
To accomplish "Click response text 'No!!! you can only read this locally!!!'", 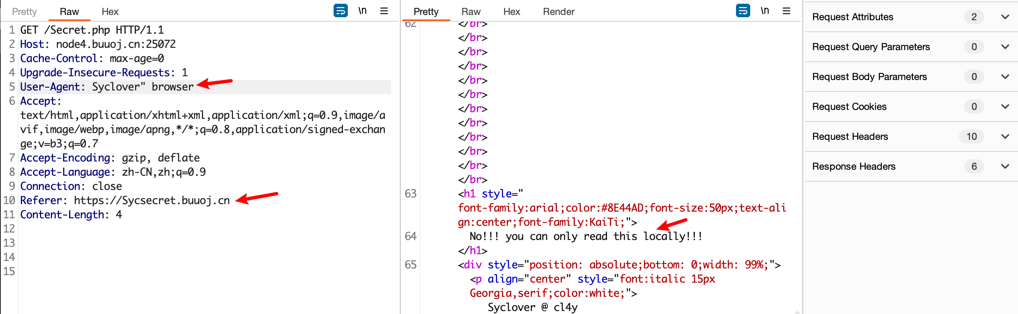I will [x=586, y=236].
